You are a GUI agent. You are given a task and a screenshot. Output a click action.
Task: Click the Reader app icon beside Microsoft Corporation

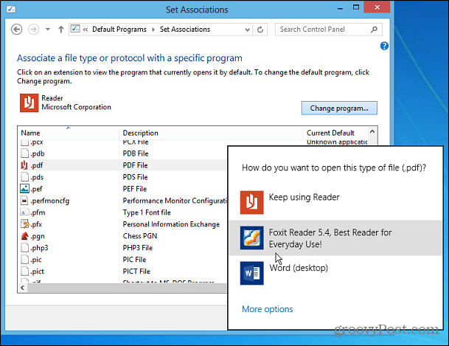[29, 103]
